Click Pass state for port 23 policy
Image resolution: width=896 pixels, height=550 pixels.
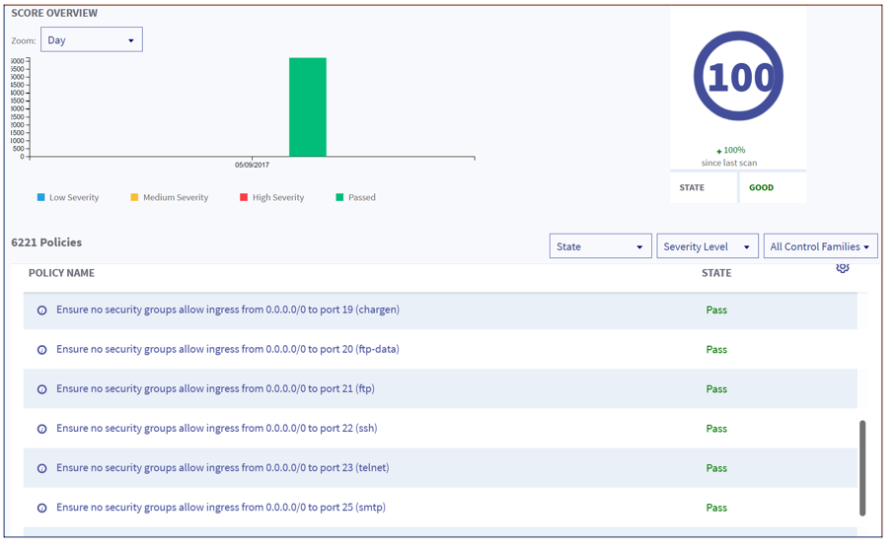tap(716, 468)
